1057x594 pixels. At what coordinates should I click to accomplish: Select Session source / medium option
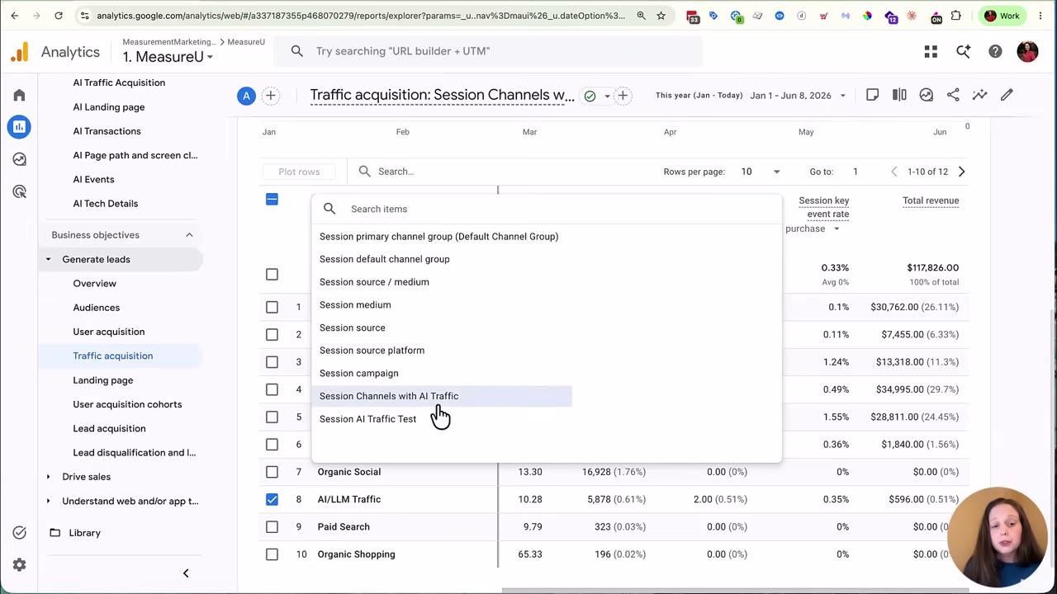374,282
